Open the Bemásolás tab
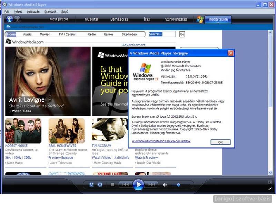This screenshot has width=276, height=207. click(119, 19)
